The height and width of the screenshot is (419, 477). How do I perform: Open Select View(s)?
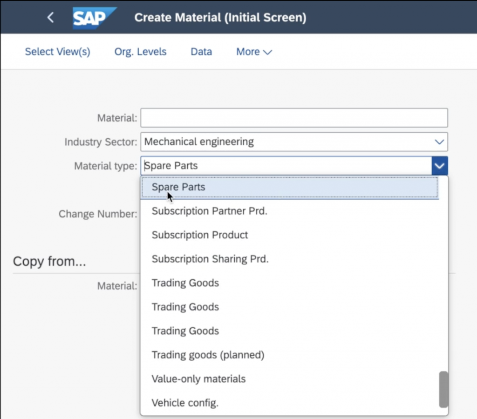click(57, 52)
